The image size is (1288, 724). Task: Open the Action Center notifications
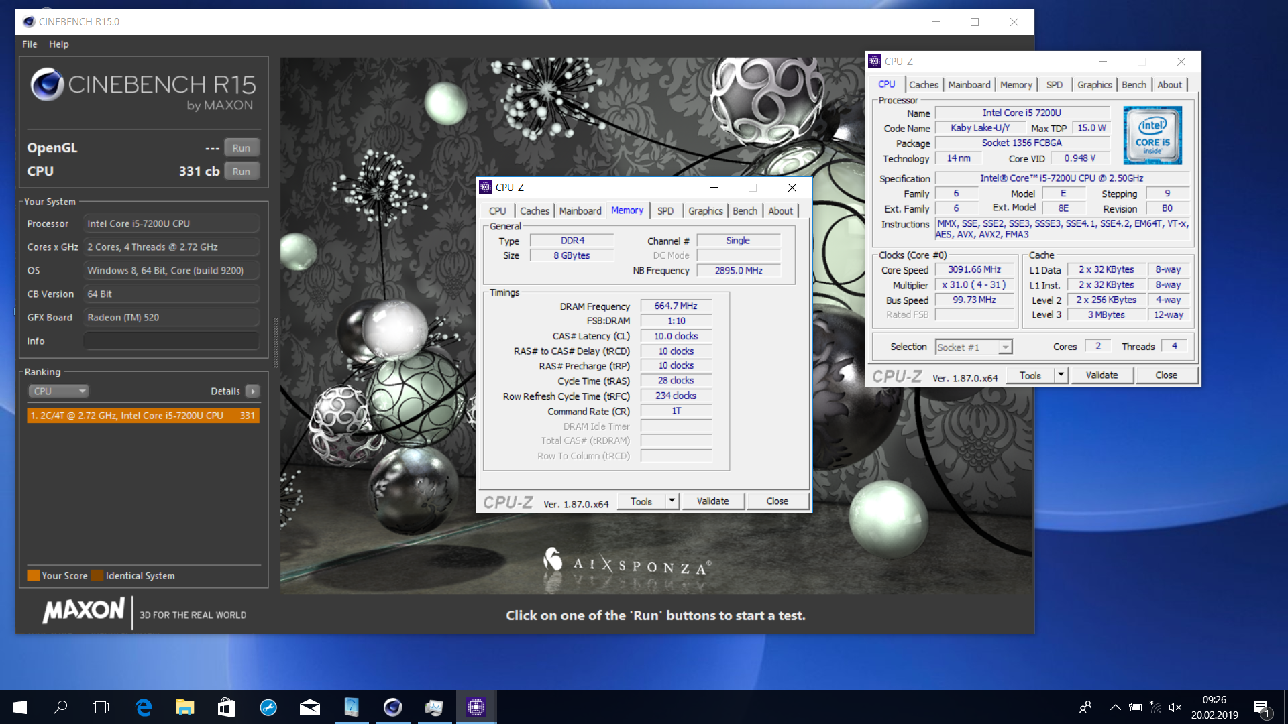pyautogui.click(x=1262, y=709)
